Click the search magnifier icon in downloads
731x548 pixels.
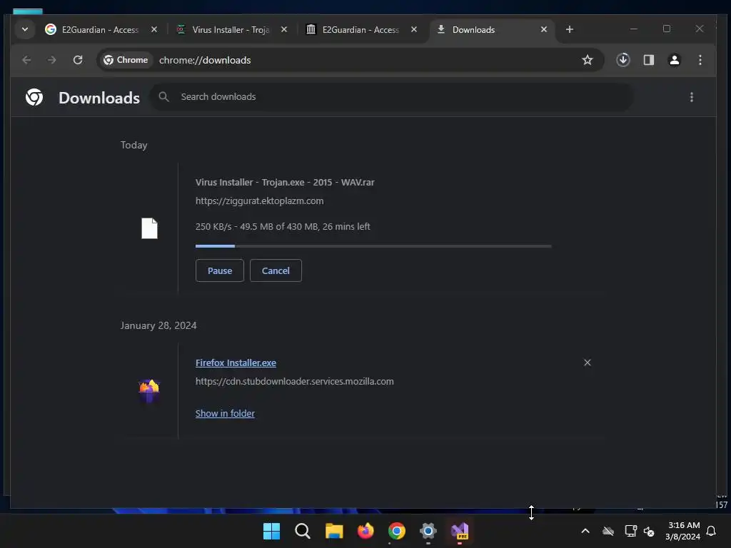coord(163,97)
